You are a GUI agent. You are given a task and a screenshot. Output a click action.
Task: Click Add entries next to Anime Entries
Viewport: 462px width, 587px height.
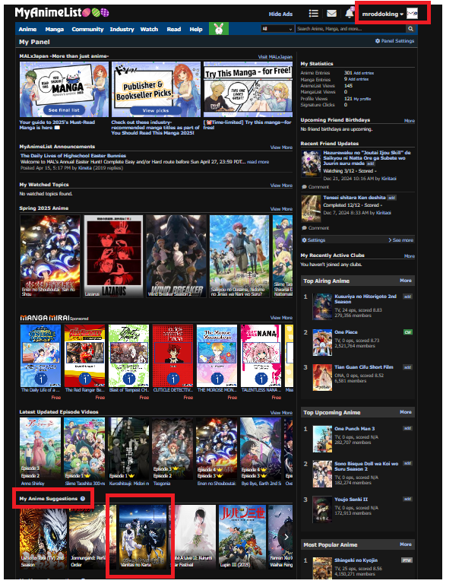click(364, 73)
